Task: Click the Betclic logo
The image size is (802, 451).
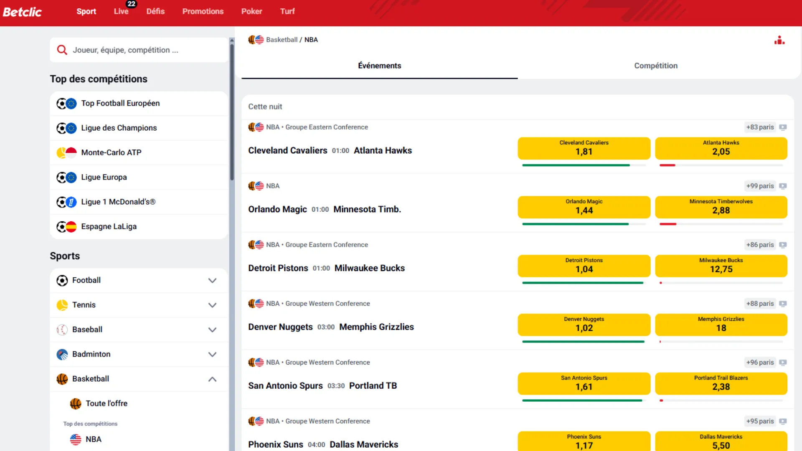Action: 22,12
